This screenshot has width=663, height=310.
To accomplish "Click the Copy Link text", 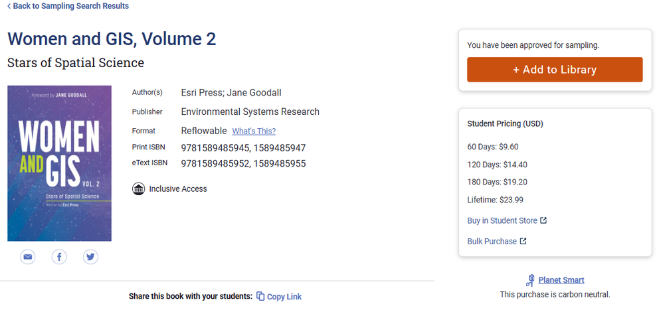I will click(284, 297).
